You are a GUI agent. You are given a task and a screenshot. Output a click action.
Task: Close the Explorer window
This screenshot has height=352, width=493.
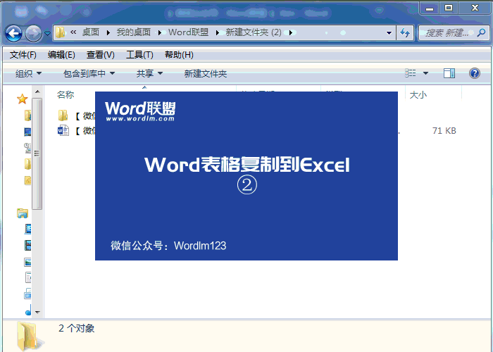tap(475, 8)
